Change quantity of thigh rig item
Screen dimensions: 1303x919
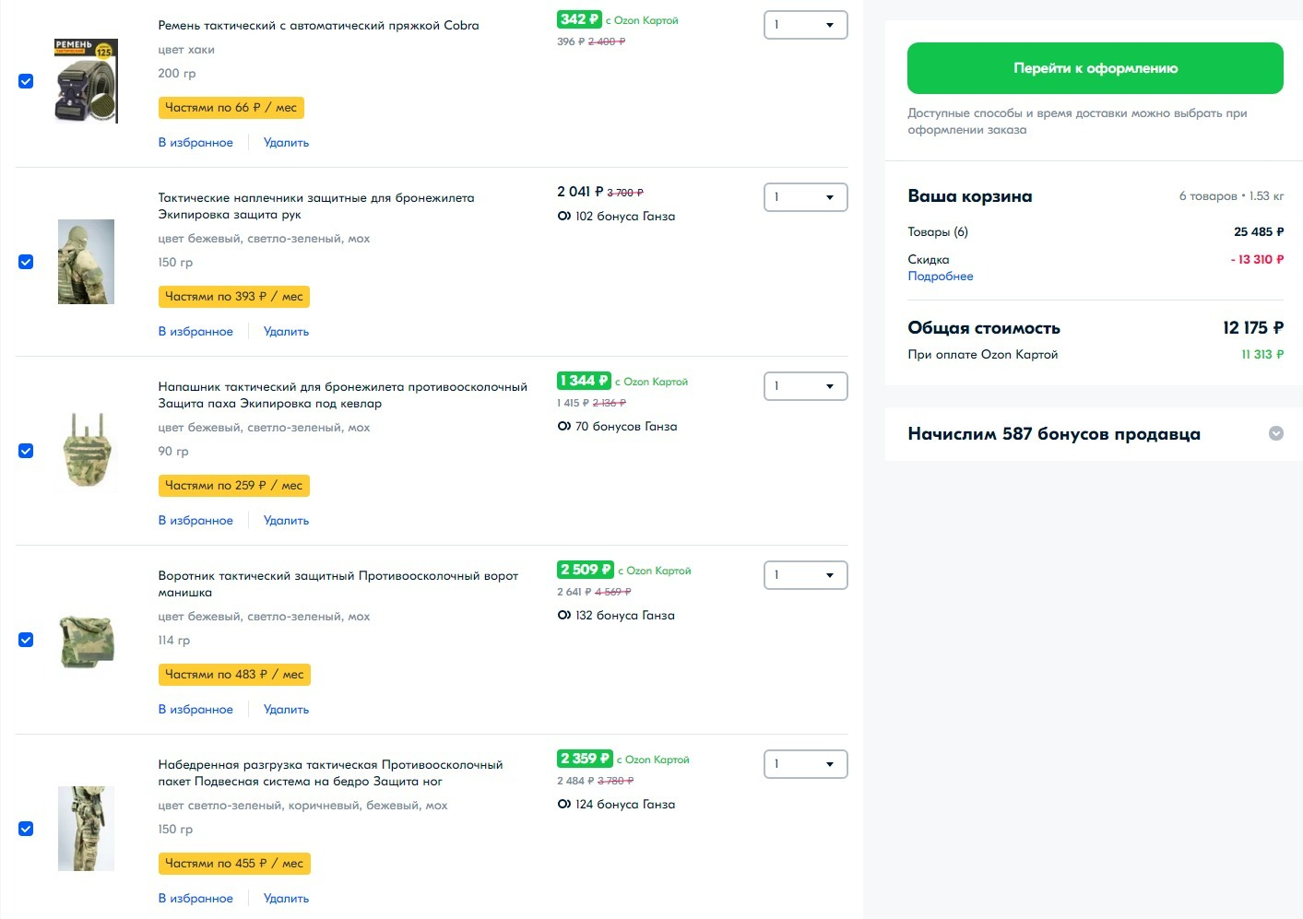pyautogui.click(x=805, y=764)
